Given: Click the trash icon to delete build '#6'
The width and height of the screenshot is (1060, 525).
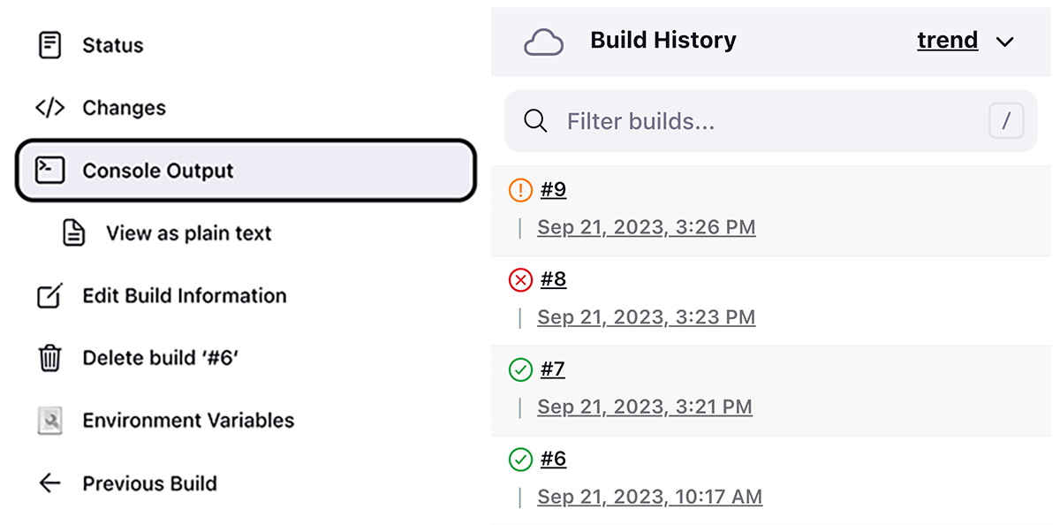Looking at the screenshot, I should point(49,358).
